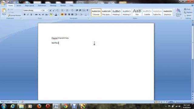Open the View ribbon tab
This screenshot has width=194, height=109.
pyautogui.click(x=71, y=5)
